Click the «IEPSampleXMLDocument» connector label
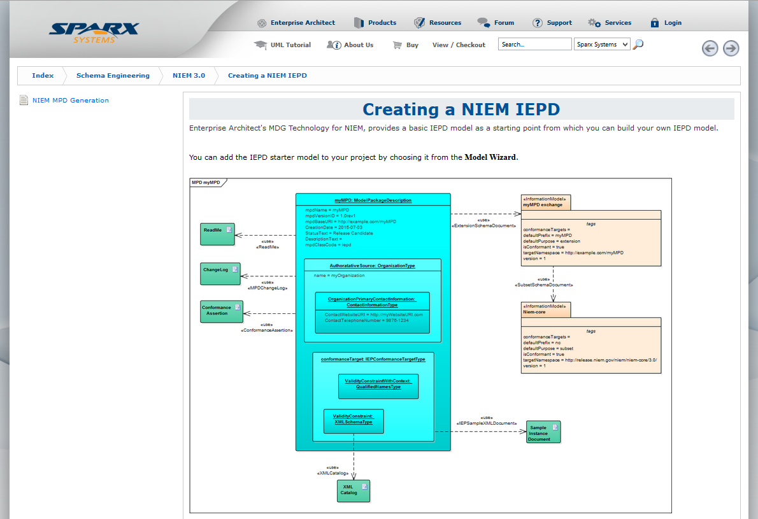 click(x=486, y=423)
